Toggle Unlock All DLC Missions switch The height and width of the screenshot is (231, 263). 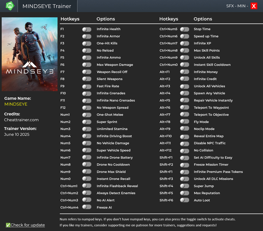pos(185,179)
